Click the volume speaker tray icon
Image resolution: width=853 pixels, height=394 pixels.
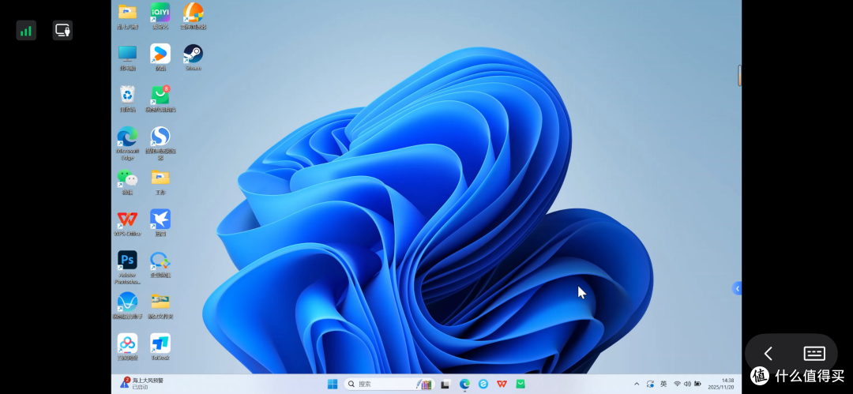[687, 385]
